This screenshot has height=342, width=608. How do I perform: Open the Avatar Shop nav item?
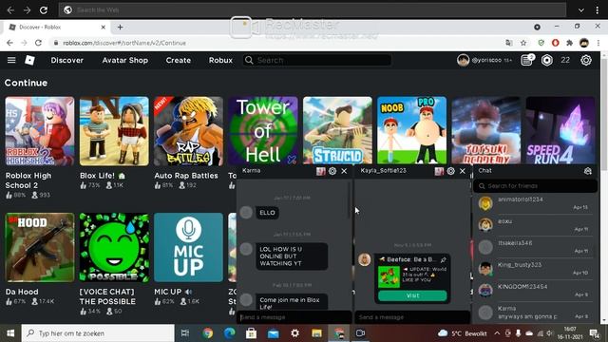point(124,60)
